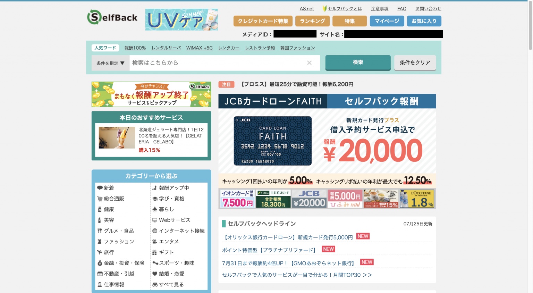Open 月間TOP30 ranking link
533x293 pixels.
click(297, 275)
